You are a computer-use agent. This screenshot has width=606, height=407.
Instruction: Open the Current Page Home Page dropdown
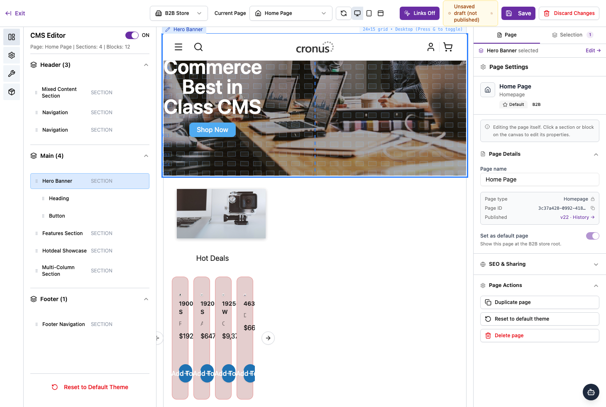point(291,13)
